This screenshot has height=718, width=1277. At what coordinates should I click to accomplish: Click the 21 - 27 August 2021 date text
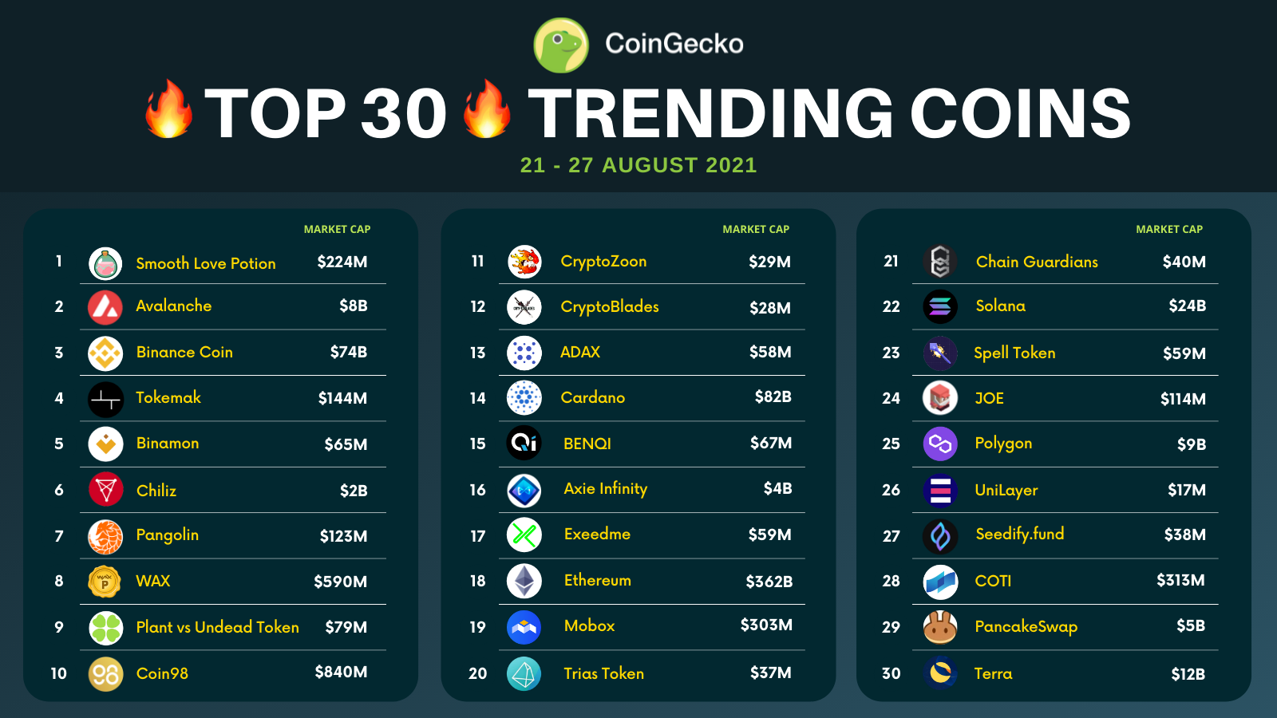pyautogui.click(x=638, y=165)
